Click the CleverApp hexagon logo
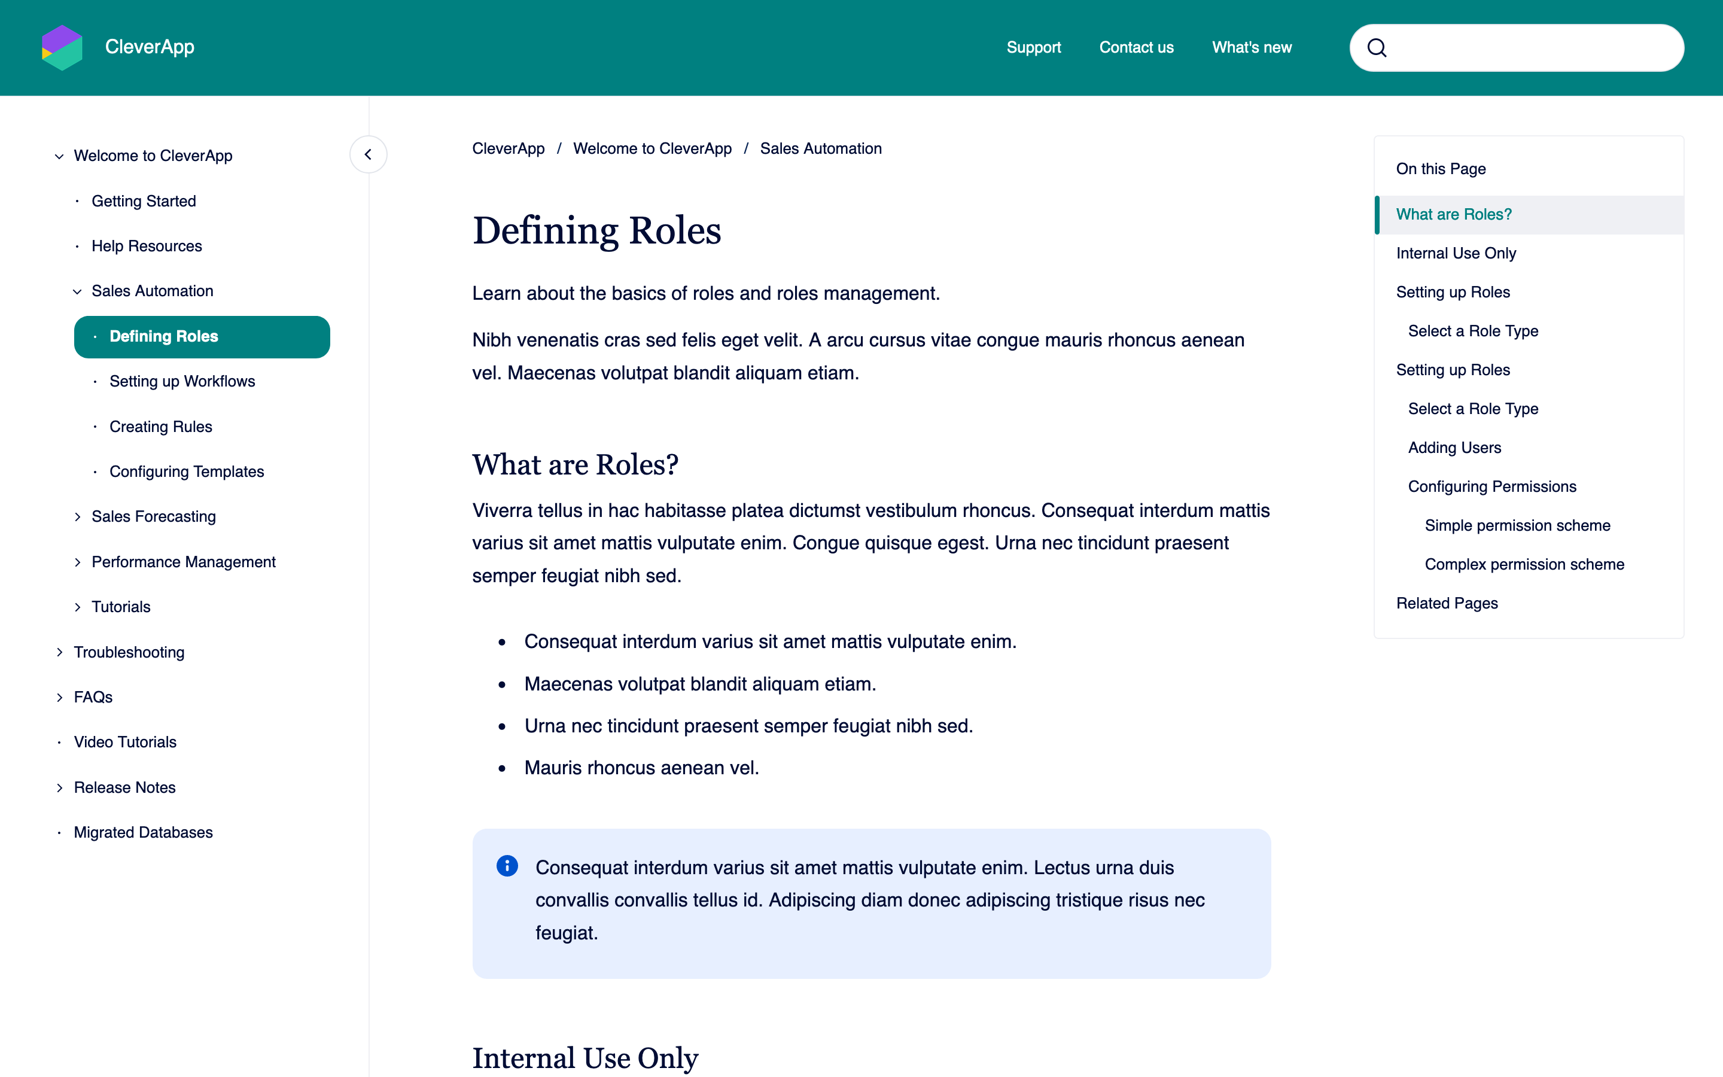Image resolution: width=1723 pixels, height=1077 pixels. tap(62, 47)
